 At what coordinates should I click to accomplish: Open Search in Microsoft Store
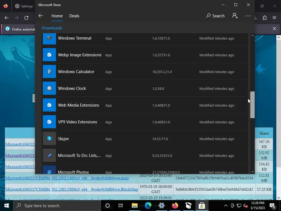(x=215, y=16)
